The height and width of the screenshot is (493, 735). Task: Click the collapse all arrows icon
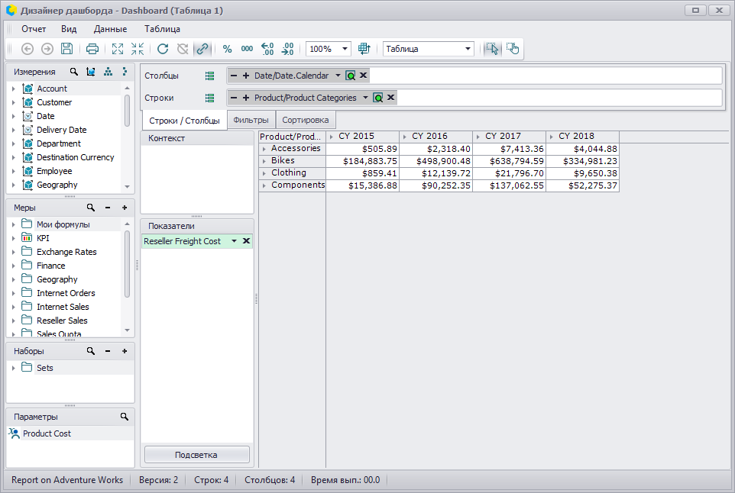[138, 49]
